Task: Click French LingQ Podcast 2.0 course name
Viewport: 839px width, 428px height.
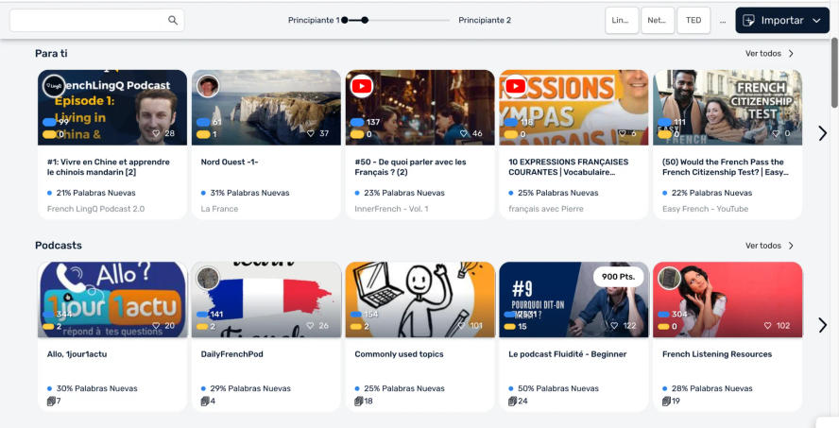Action: click(x=95, y=209)
